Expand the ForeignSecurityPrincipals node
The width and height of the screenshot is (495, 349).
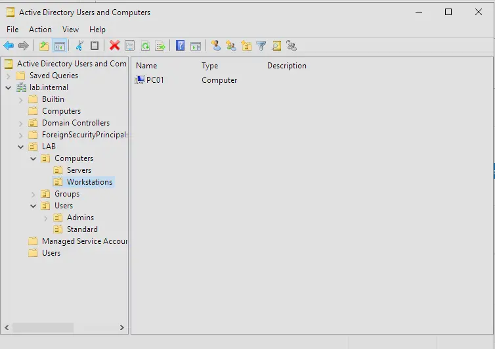click(21, 135)
